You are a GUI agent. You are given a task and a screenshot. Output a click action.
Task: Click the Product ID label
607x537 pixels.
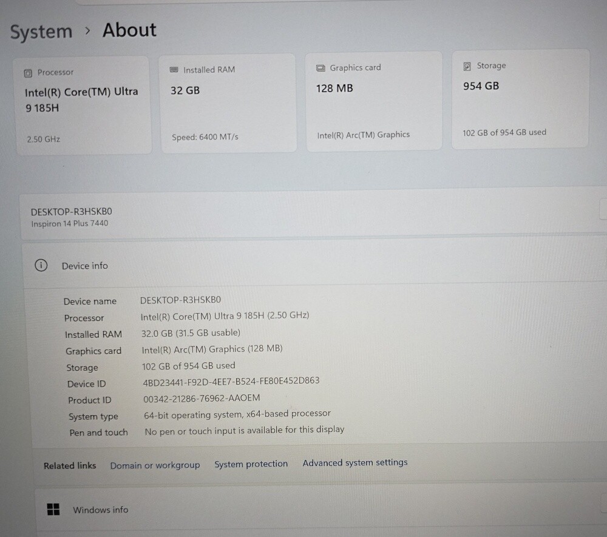pos(89,400)
